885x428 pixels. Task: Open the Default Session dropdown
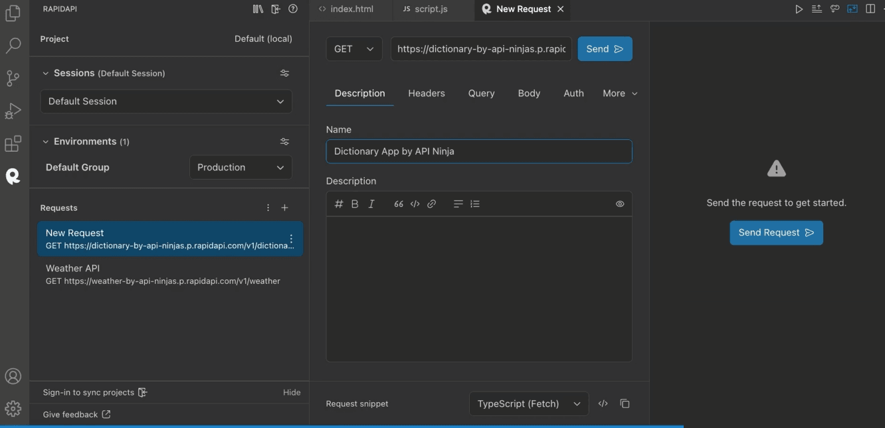point(166,102)
